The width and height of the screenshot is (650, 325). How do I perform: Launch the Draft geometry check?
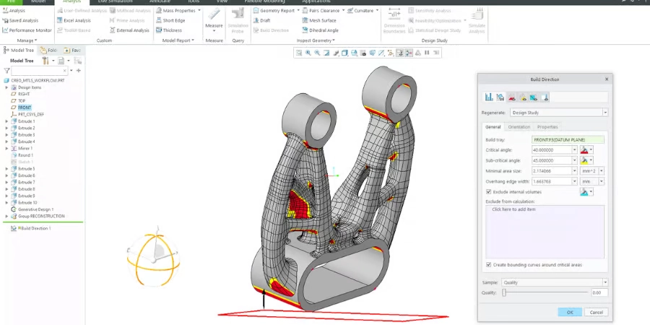click(261, 20)
